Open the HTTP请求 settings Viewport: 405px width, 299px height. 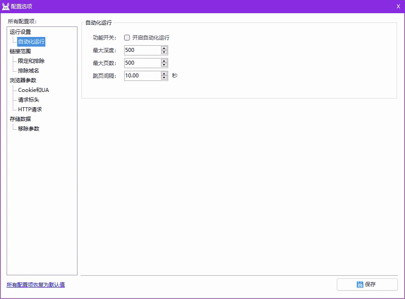point(30,109)
